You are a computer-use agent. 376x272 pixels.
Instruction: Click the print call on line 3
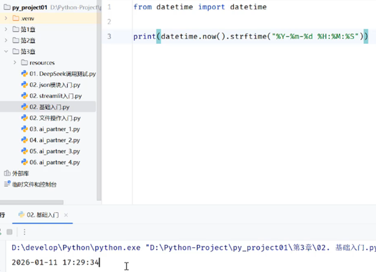[x=145, y=36]
